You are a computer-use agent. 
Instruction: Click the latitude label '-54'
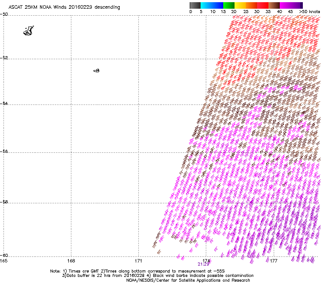(4, 103)
